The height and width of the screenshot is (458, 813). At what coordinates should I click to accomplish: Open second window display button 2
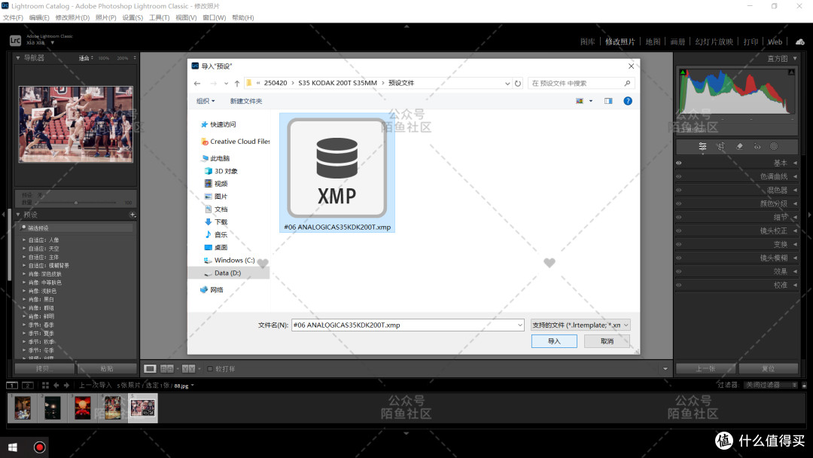click(28, 386)
